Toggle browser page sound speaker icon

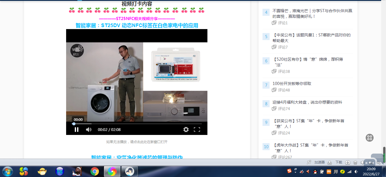click(x=363, y=162)
